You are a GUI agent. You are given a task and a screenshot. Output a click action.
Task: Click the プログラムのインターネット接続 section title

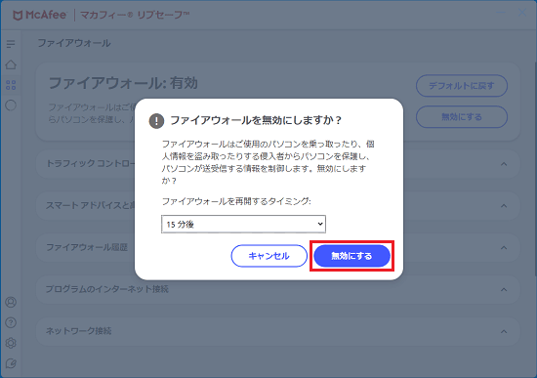107,289
